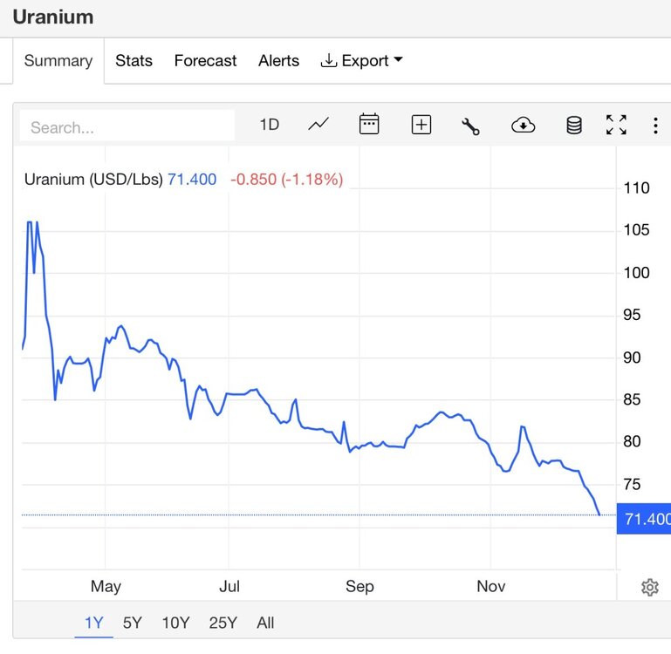Open the wrench tools icon
The width and height of the screenshot is (671, 654).
(x=470, y=126)
